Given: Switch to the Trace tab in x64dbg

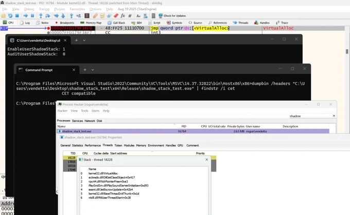Looking at the screenshot, I should point(282,23).
